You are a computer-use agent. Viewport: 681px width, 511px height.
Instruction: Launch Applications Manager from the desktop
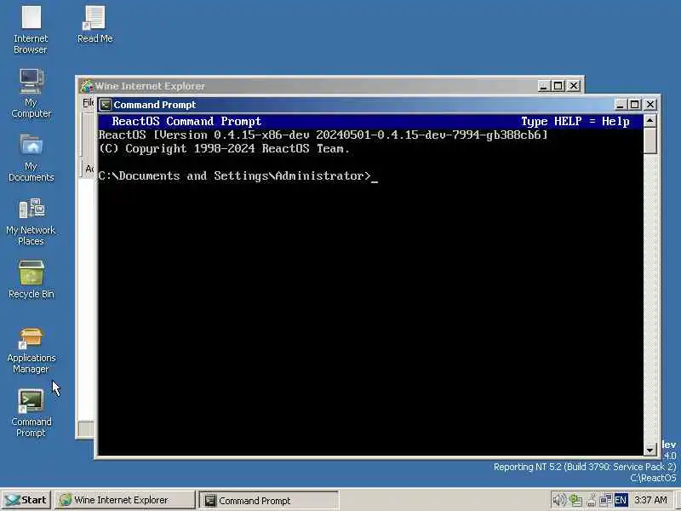pos(31,350)
